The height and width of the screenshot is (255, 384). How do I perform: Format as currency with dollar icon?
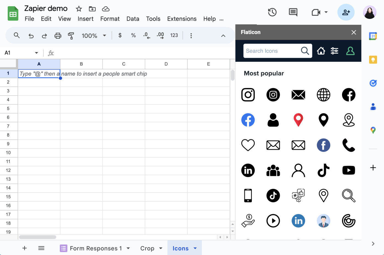(120, 35)
